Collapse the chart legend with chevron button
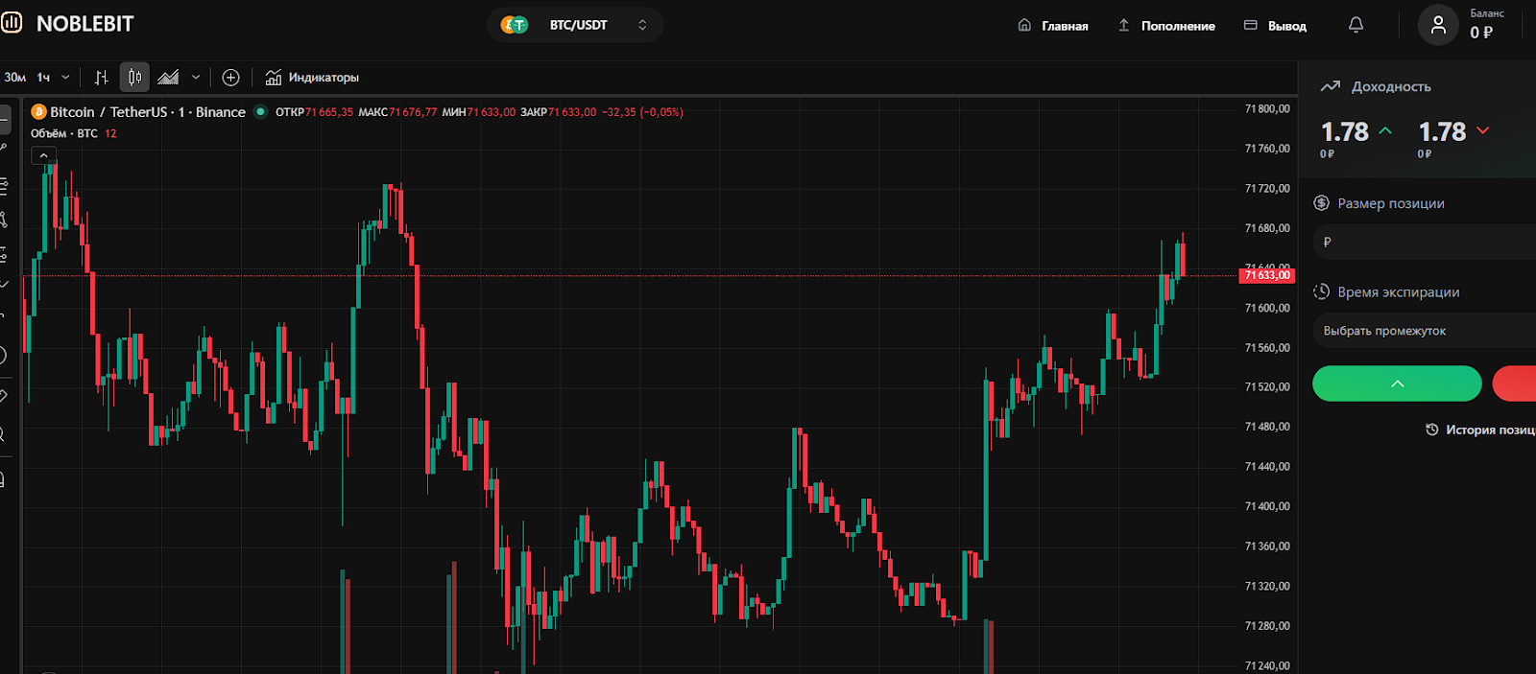Viewport: 1536px width, 674px height. pyautogui.click(x=44, y=155)
